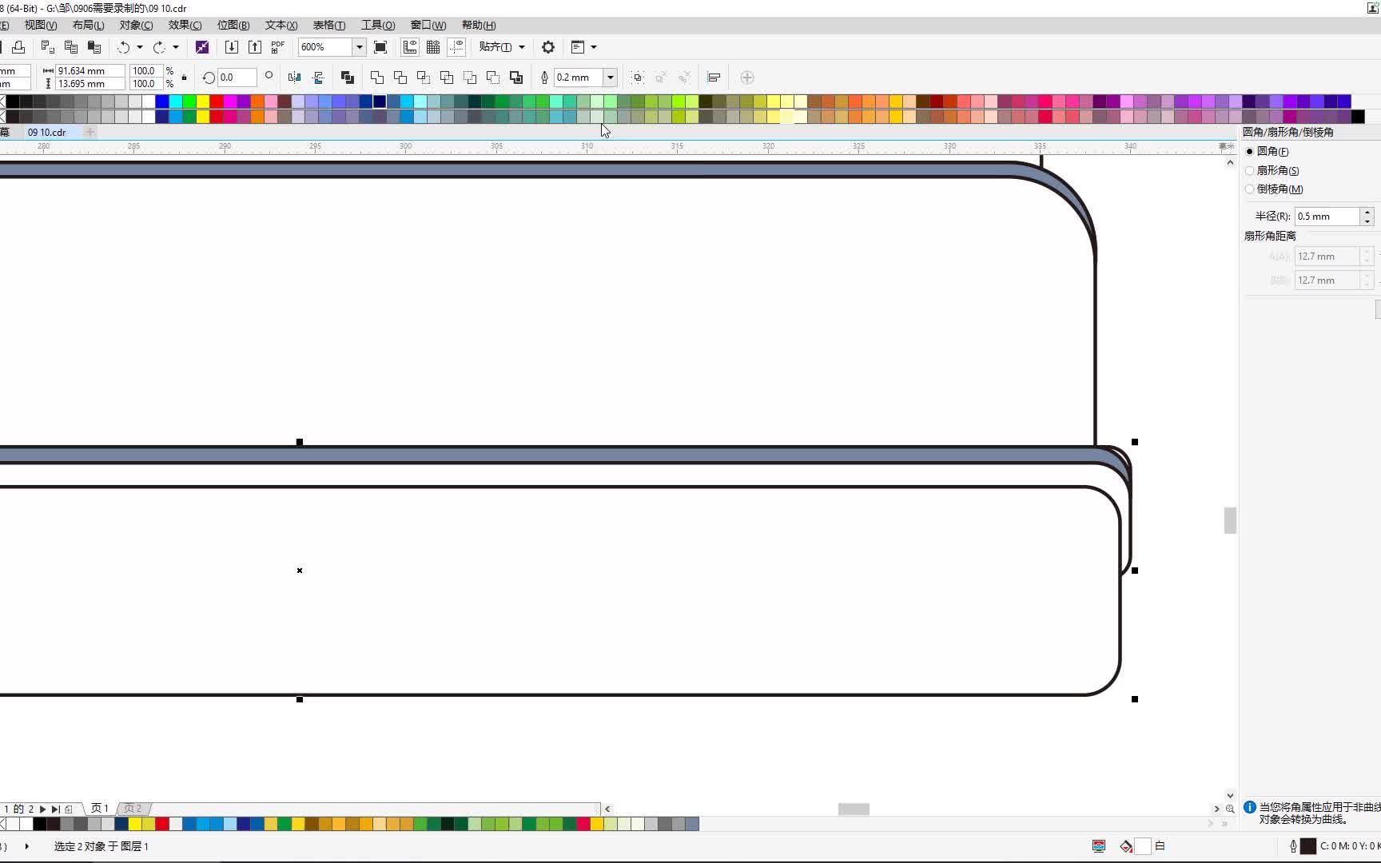Click the Trim shaping icon

400,78
